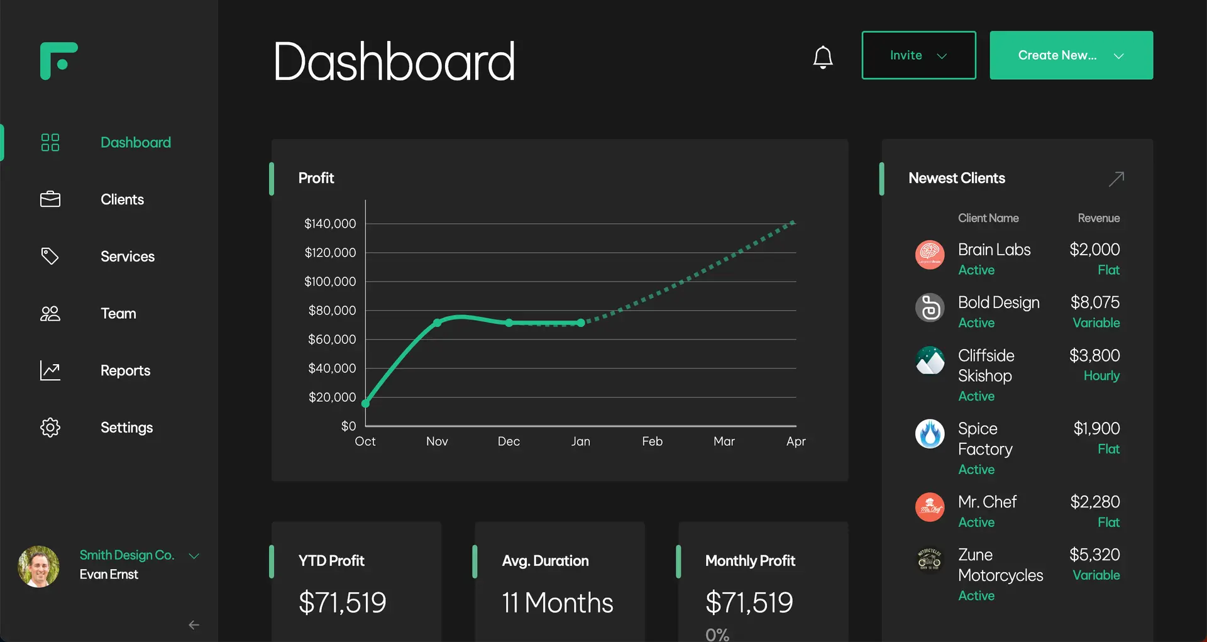Open Reports in sidebar

tap(125, 370)
